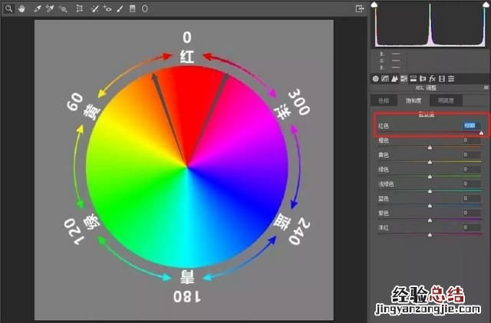Select the Crop tool
Image resolution: width=491 pixels, height=323 pixels.
point(79,8)
